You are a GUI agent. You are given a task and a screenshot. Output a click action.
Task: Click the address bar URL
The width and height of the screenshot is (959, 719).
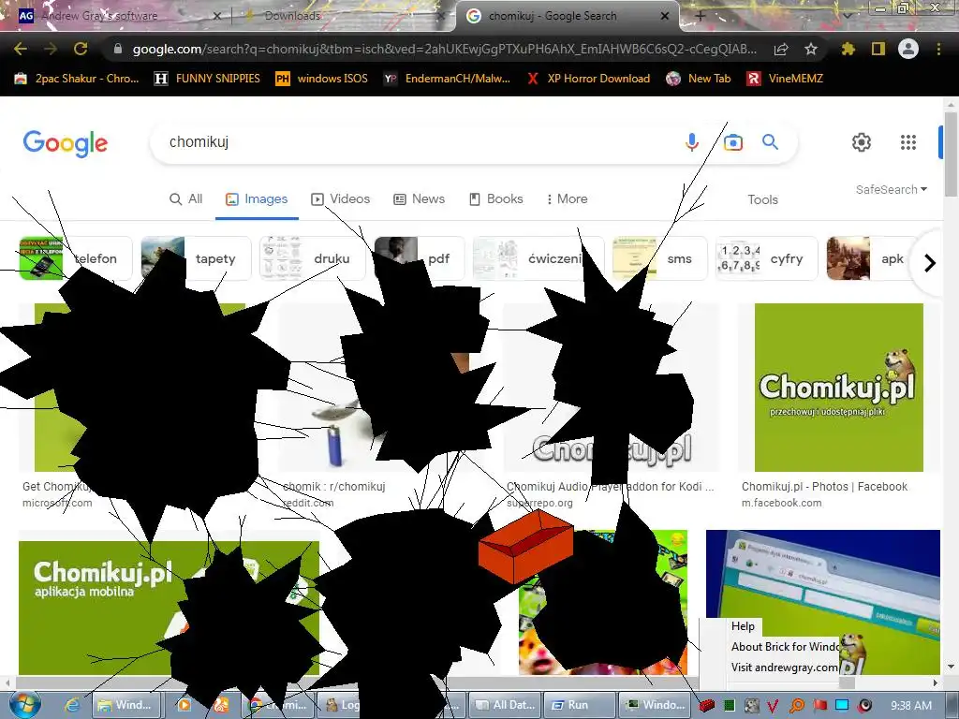[444, 49]
